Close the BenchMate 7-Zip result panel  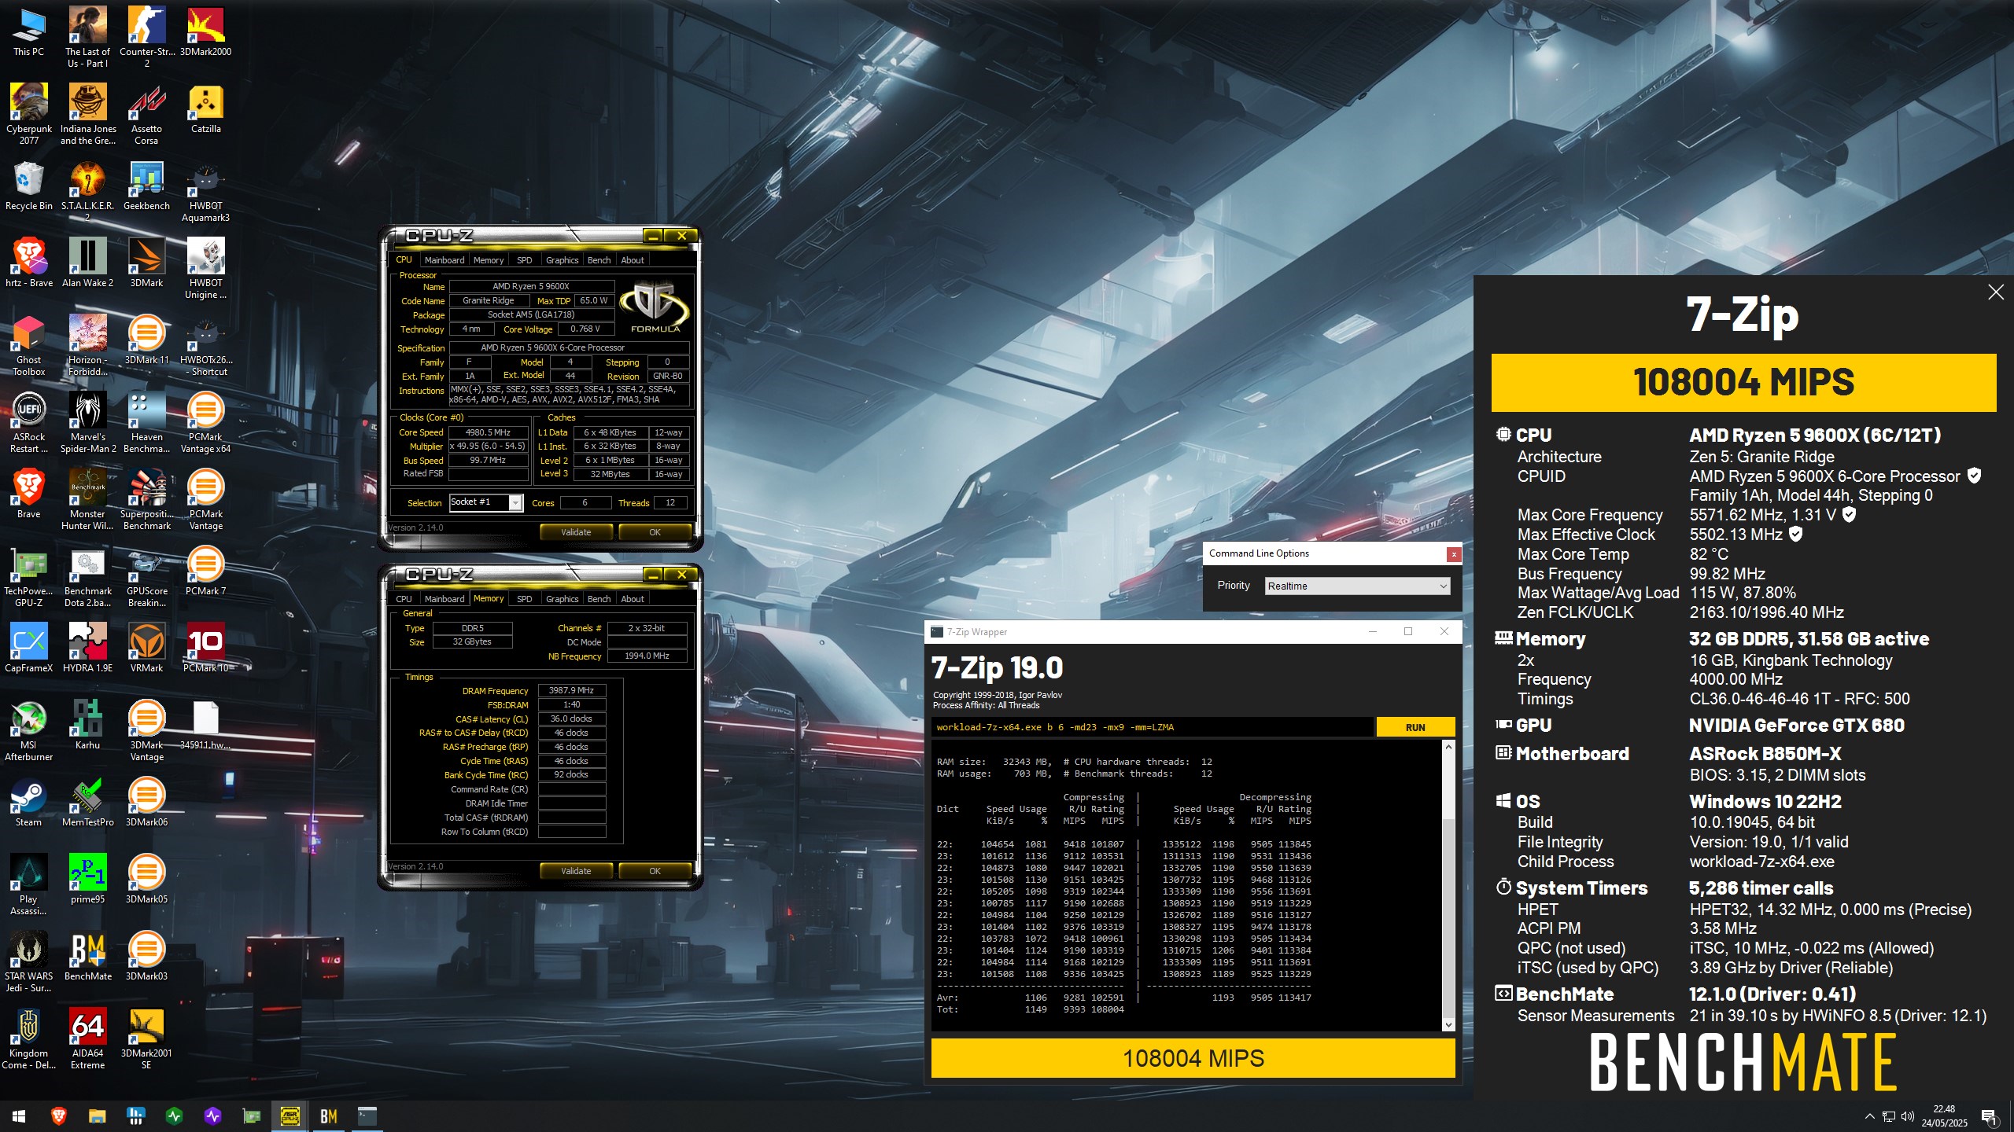1996,292
